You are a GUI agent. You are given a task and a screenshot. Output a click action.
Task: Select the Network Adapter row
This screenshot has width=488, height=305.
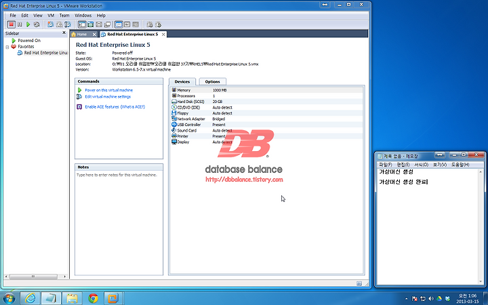click(x=267, y=119)
